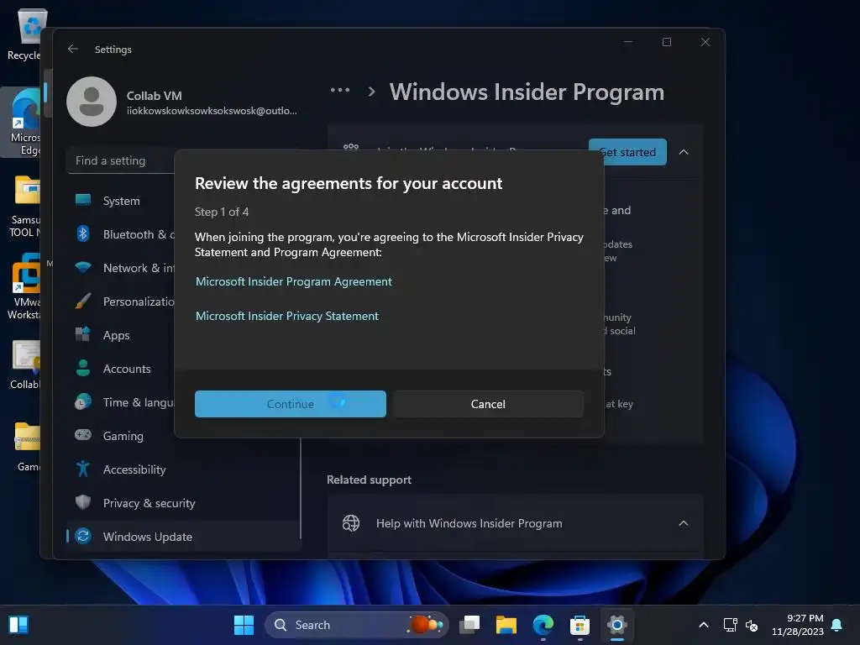Click the Gaming controller icon
Viewport: 860px width, 645px height.
[x=83, y=435]
